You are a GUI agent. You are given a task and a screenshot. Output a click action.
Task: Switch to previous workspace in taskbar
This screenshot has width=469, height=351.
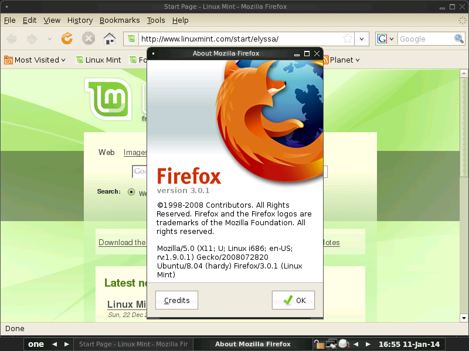coord(55,345)
